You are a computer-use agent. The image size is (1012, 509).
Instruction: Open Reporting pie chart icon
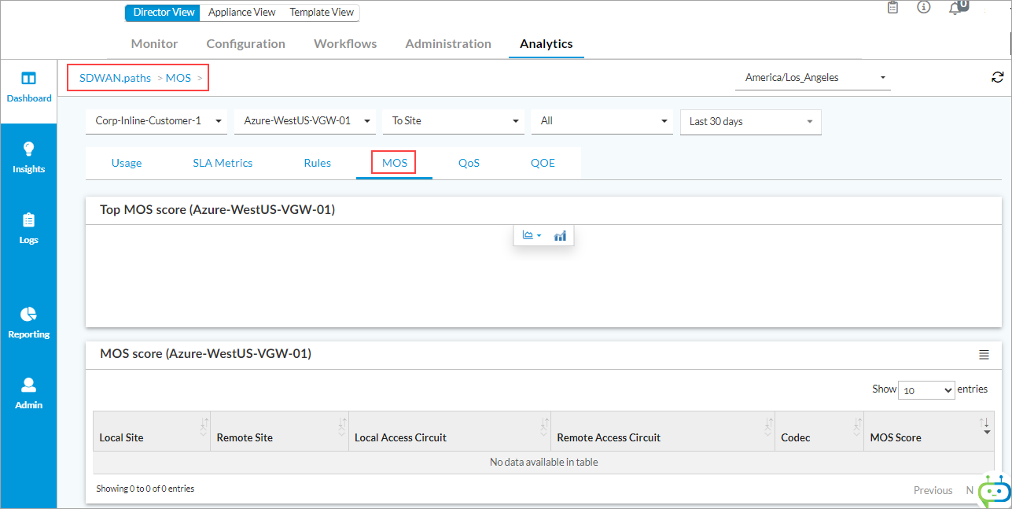[x=28, y=315]
